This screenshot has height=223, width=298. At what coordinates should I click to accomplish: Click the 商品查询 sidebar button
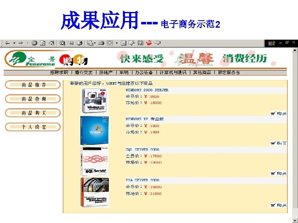33,99
